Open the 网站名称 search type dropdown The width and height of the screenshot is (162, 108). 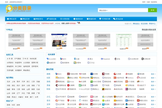[103, 10]
